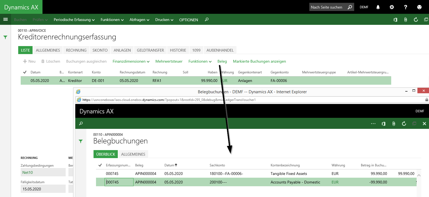Click the help question mark icon

click(406, 7)
